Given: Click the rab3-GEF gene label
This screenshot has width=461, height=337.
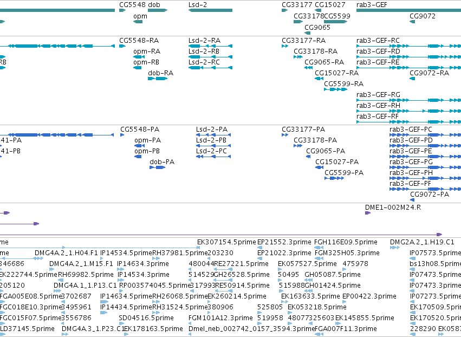Looking at the screenshot, I should (372, 5).
